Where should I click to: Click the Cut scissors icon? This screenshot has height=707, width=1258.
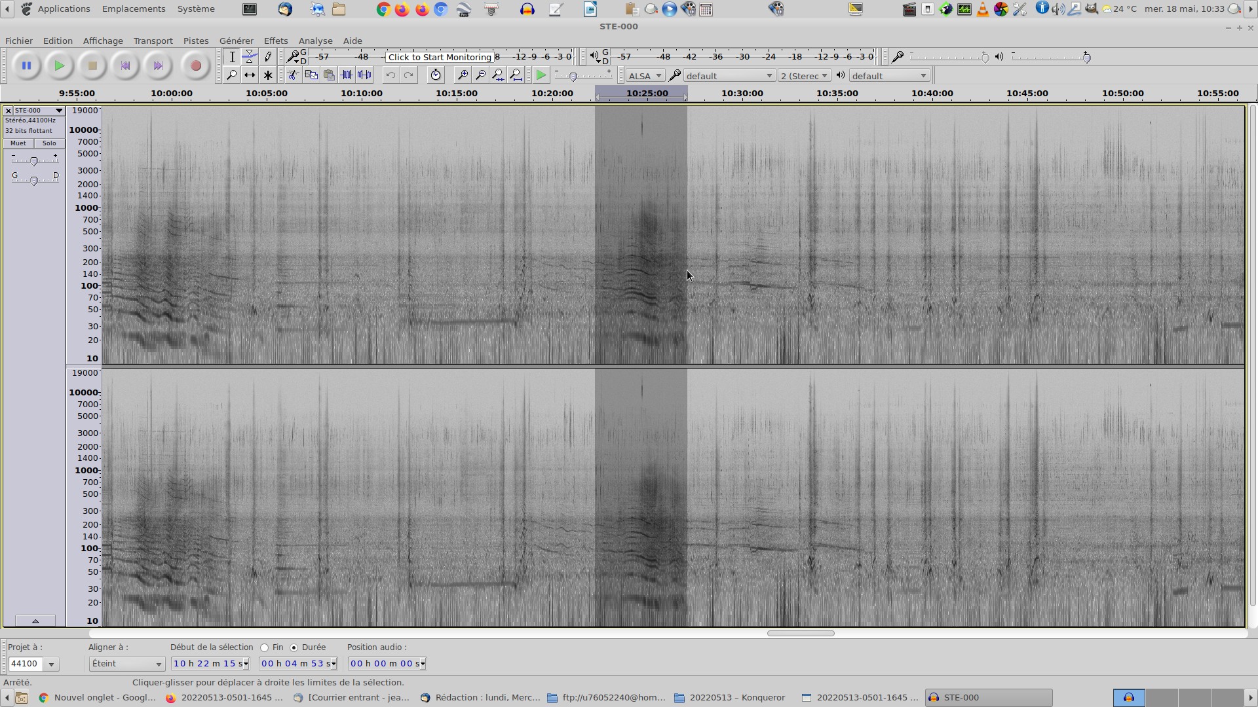tap(293, 75)
